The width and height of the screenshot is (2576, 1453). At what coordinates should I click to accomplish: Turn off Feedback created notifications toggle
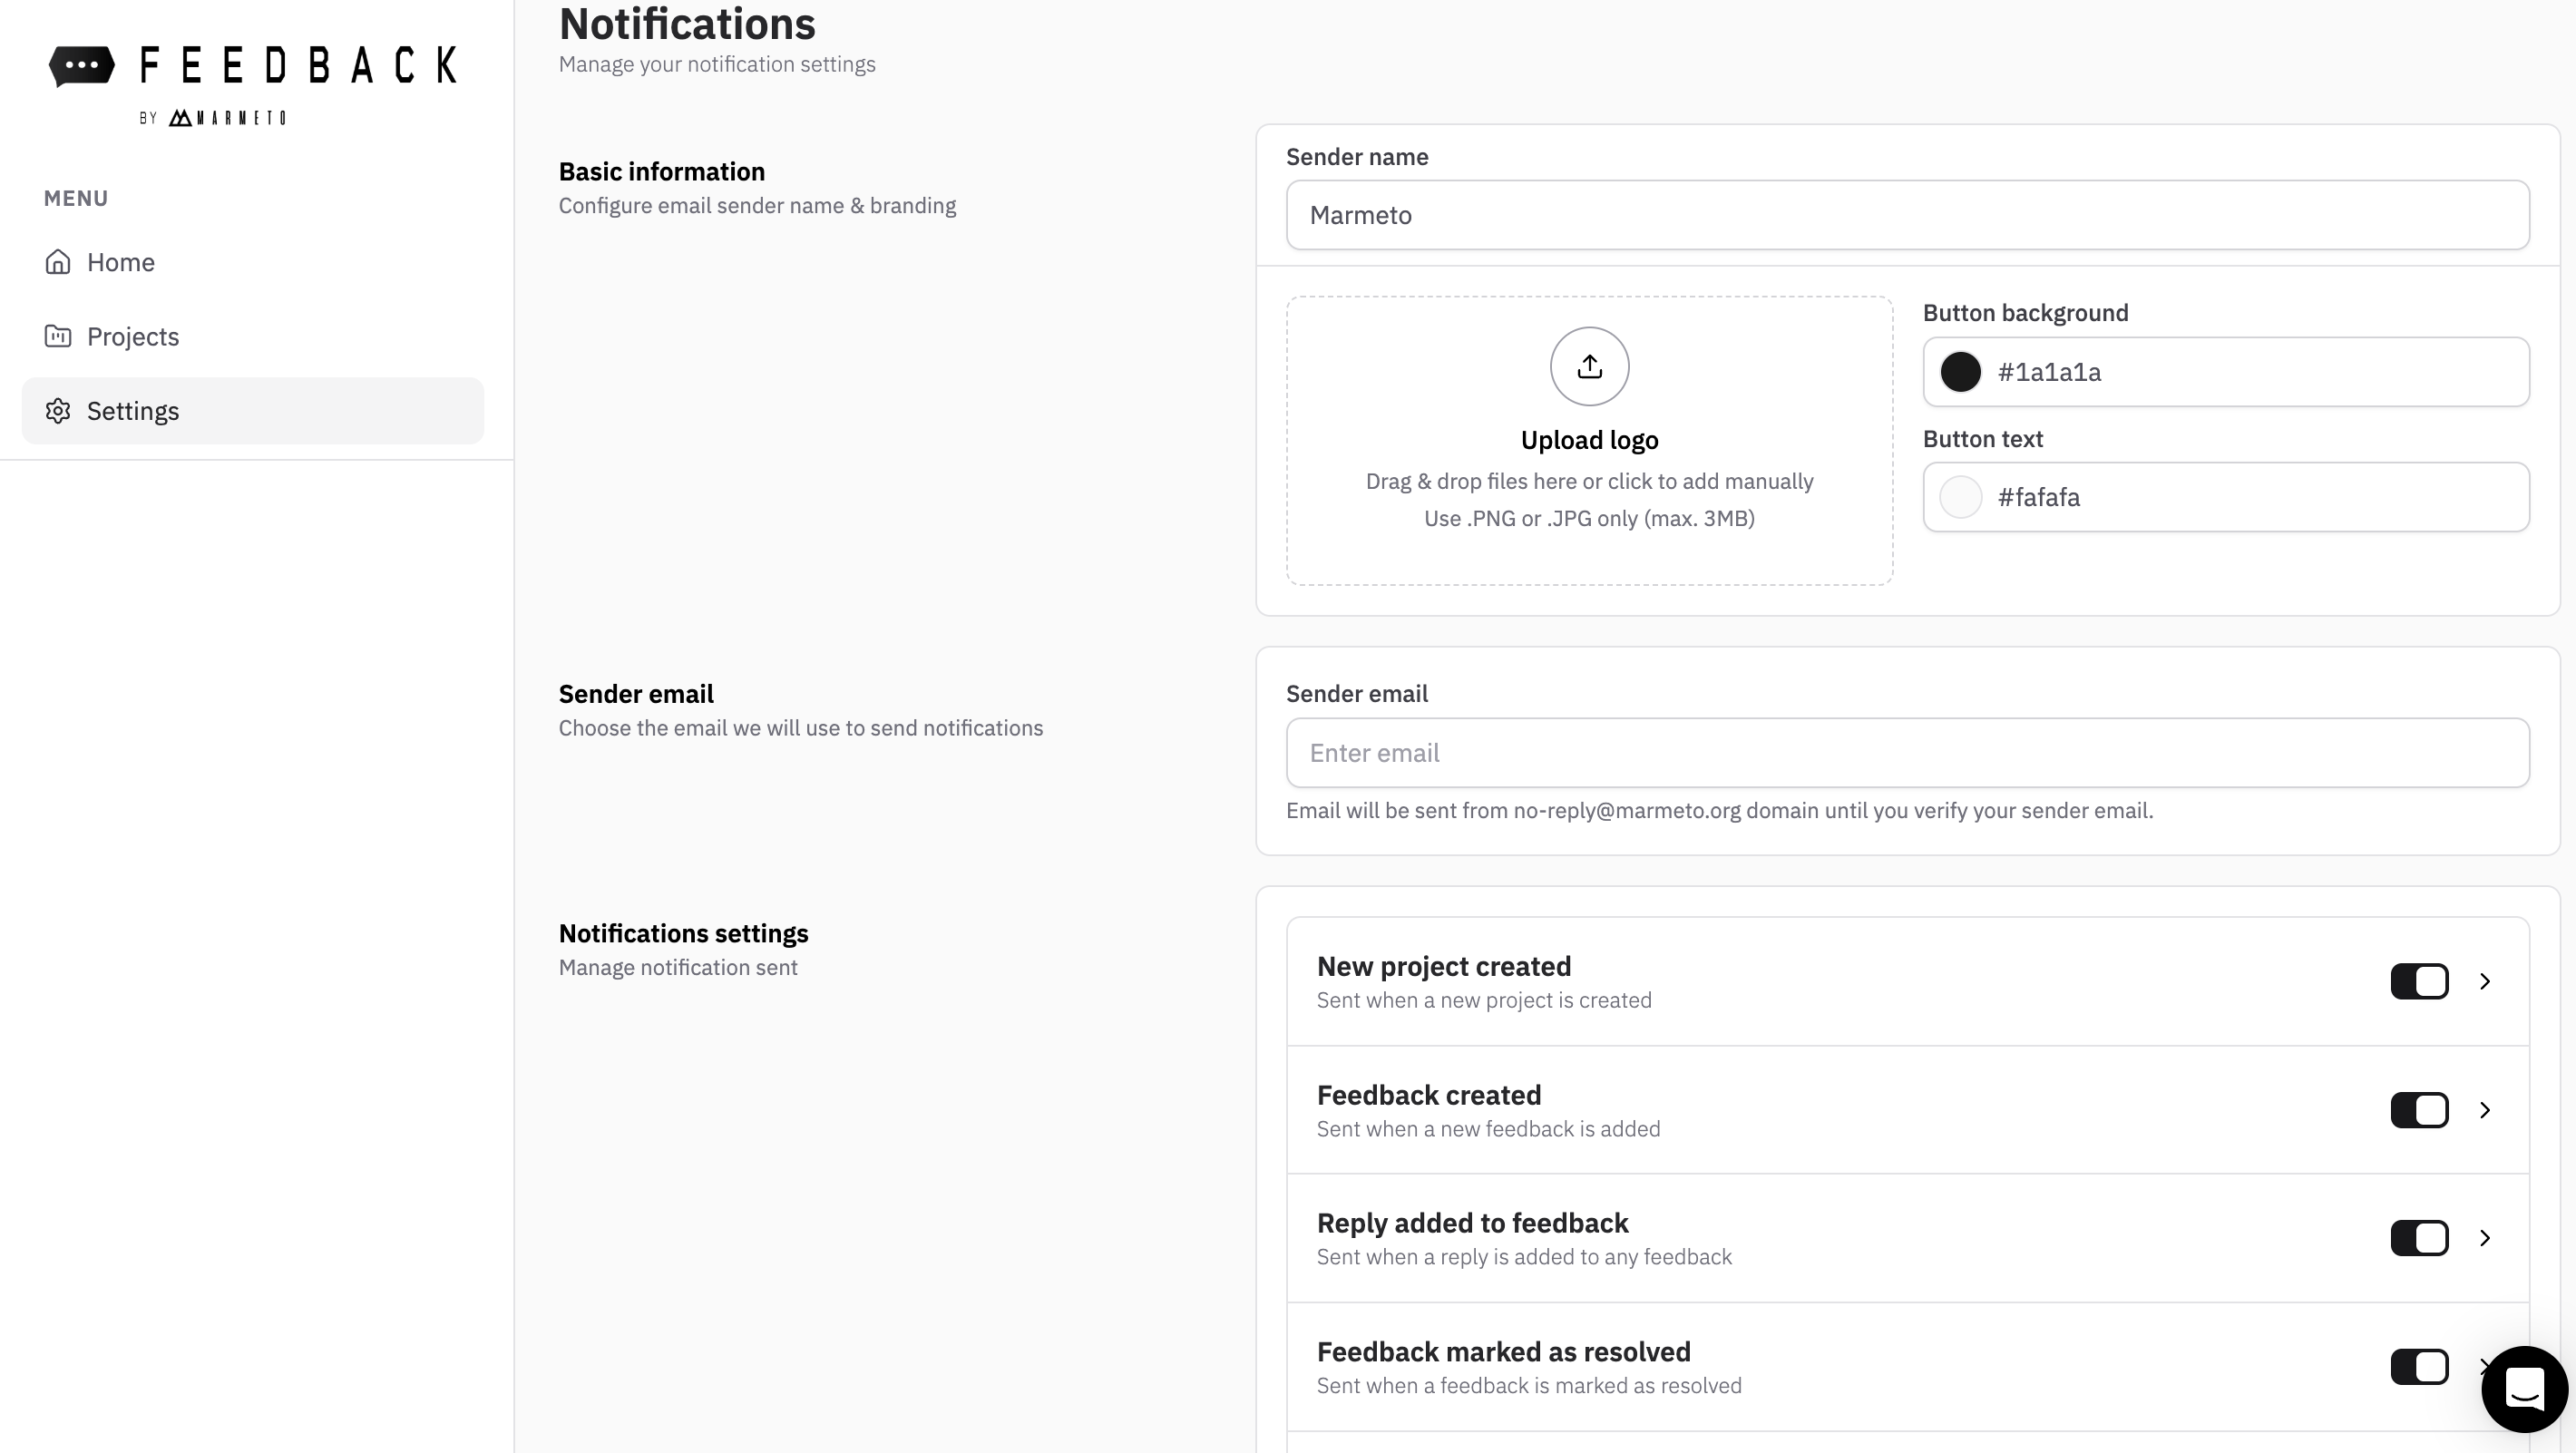[x=2418, y=1110]
